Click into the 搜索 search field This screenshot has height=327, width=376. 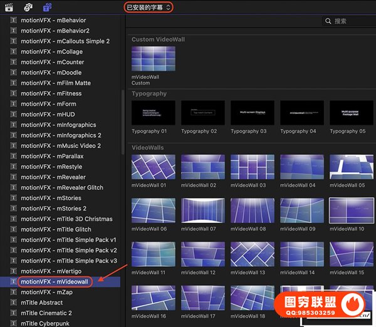351,21
